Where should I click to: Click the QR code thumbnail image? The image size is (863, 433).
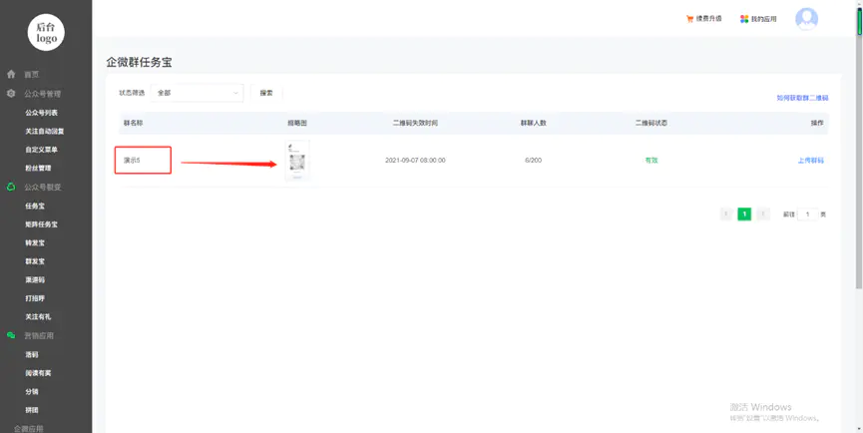296,160
